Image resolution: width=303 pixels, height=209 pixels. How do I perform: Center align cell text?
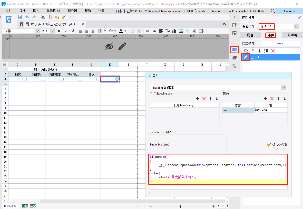point(86,31)
